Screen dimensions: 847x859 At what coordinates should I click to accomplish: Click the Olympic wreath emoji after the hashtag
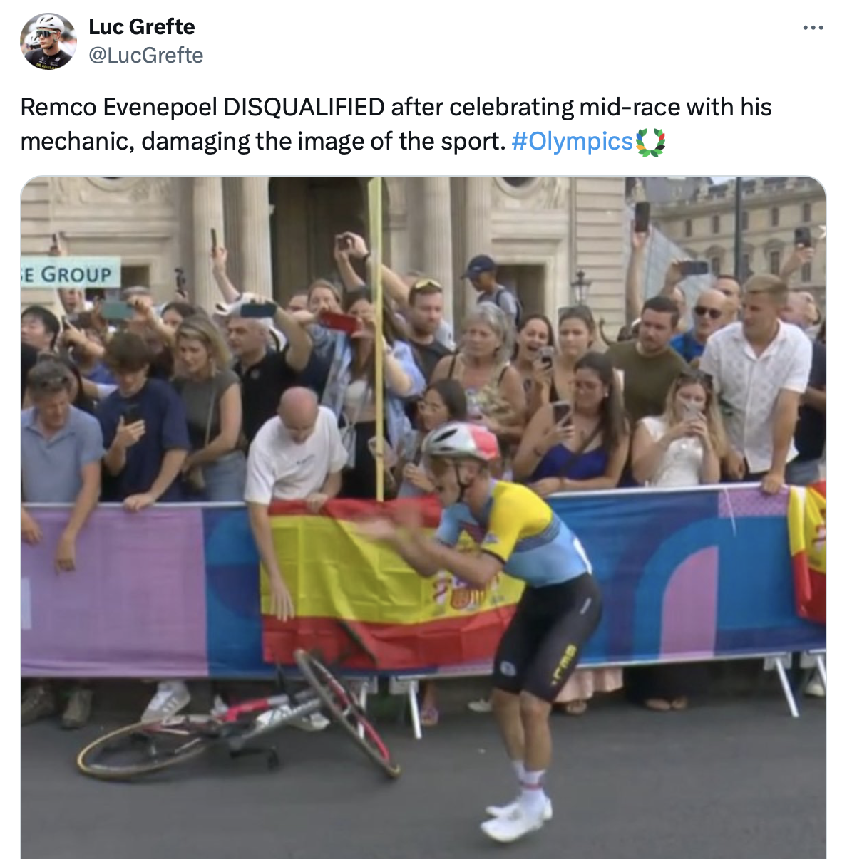click(650, 142)
